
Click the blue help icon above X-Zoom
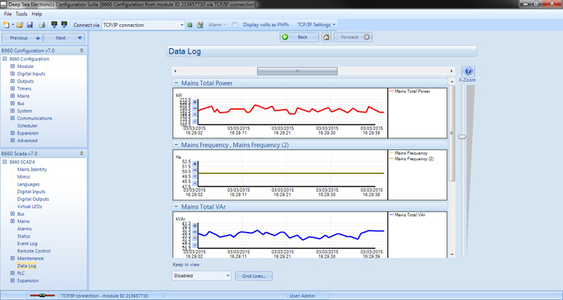coord(468,71)
